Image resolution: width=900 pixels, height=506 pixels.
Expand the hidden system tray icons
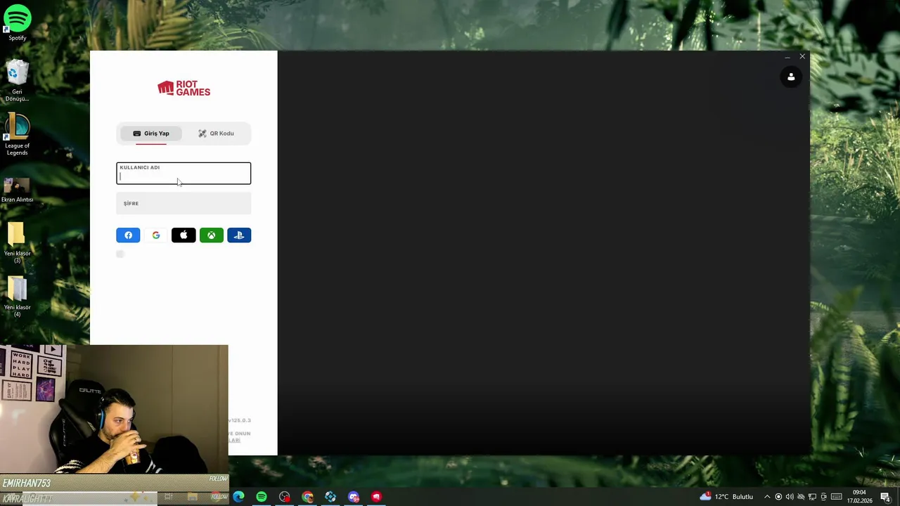(767, 497)
